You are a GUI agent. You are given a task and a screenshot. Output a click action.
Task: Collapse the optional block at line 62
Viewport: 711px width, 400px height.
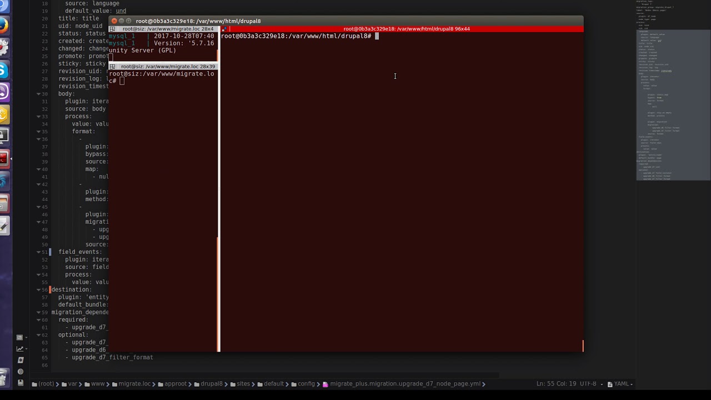tap(39, 335)
